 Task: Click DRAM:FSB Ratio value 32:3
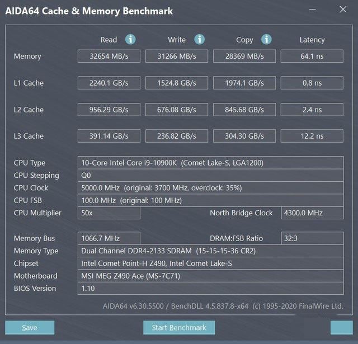312,238
